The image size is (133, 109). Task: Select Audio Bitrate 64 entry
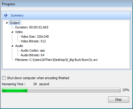tap(32, 55)
